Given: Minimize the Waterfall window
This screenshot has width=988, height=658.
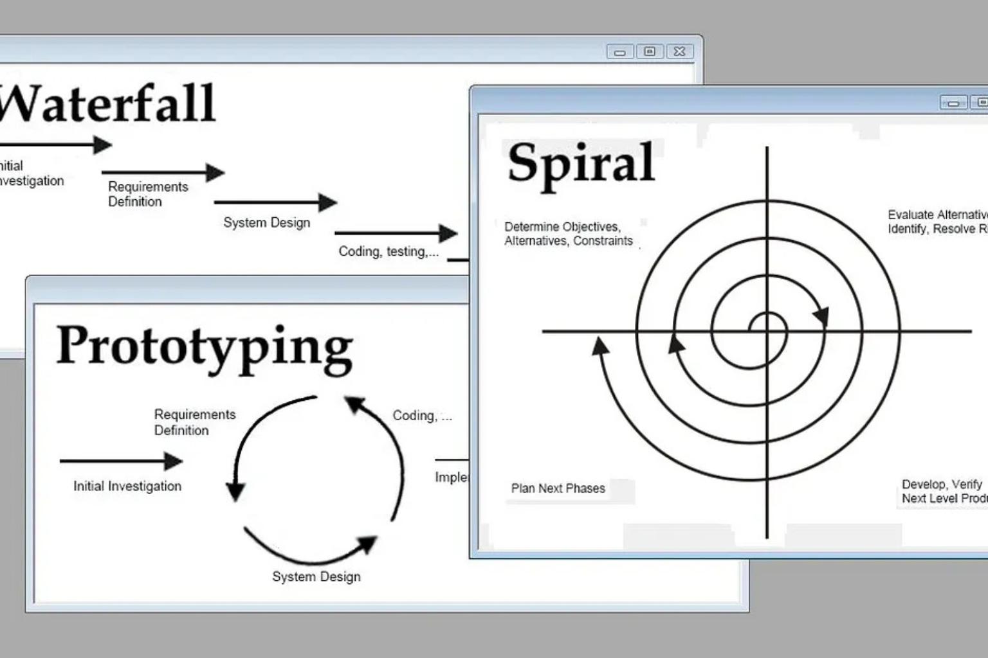Looking at the screenshot, I should pyautogui.click(x=620, y=52).
